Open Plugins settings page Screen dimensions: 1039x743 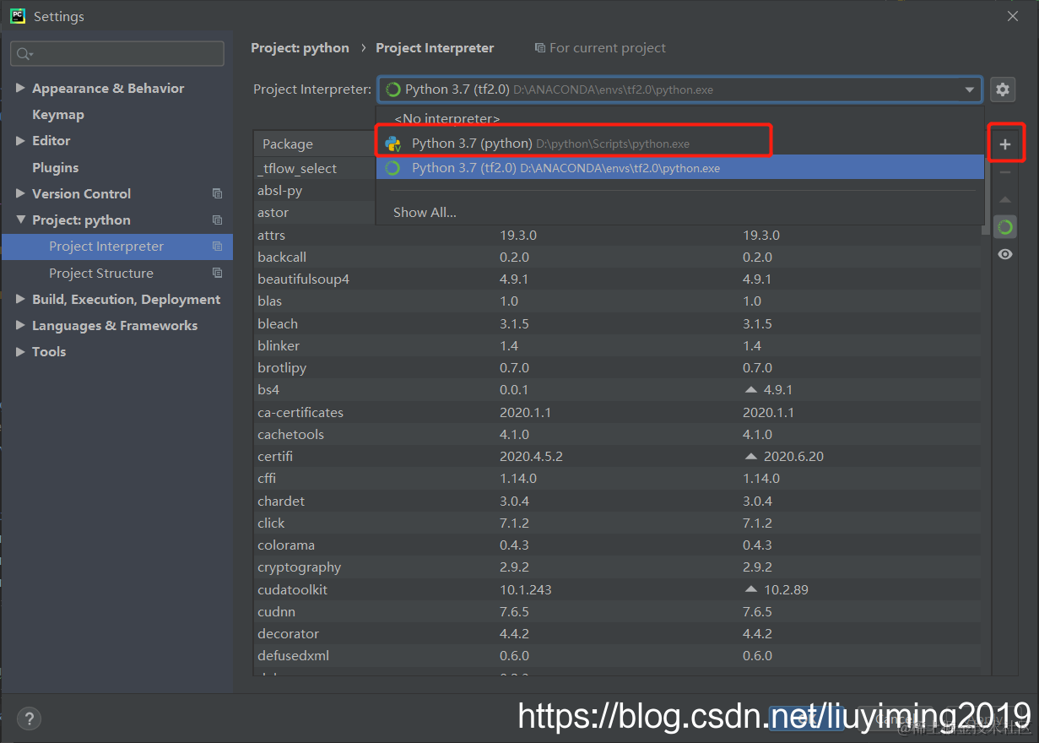click(56, 167)
